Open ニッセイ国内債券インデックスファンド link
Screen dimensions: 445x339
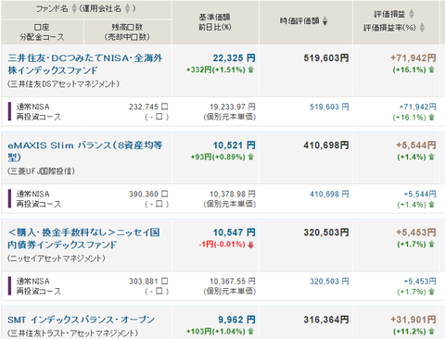point(83,238)
